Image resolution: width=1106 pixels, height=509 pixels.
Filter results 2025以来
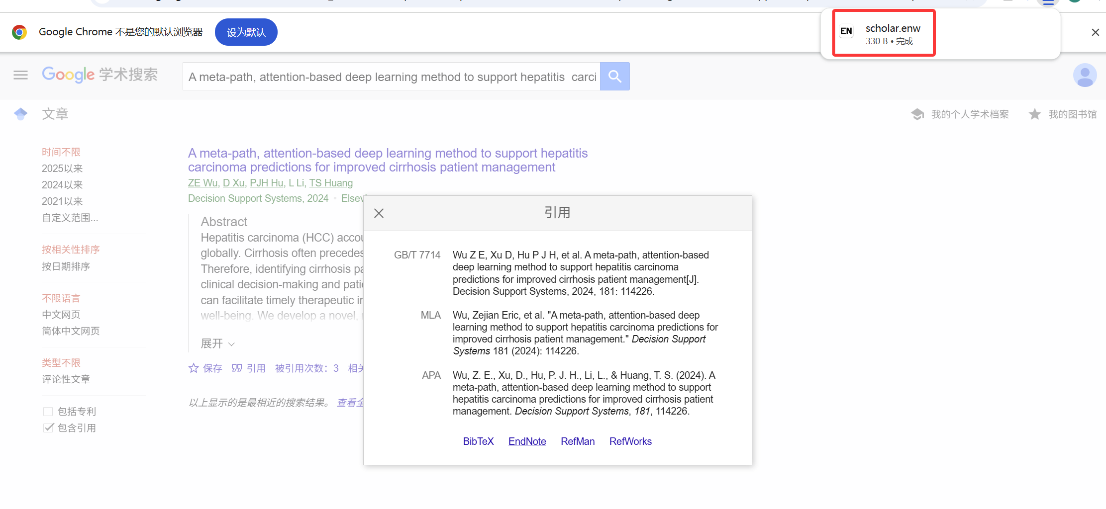pyautogui.click(x=62, y=169)
